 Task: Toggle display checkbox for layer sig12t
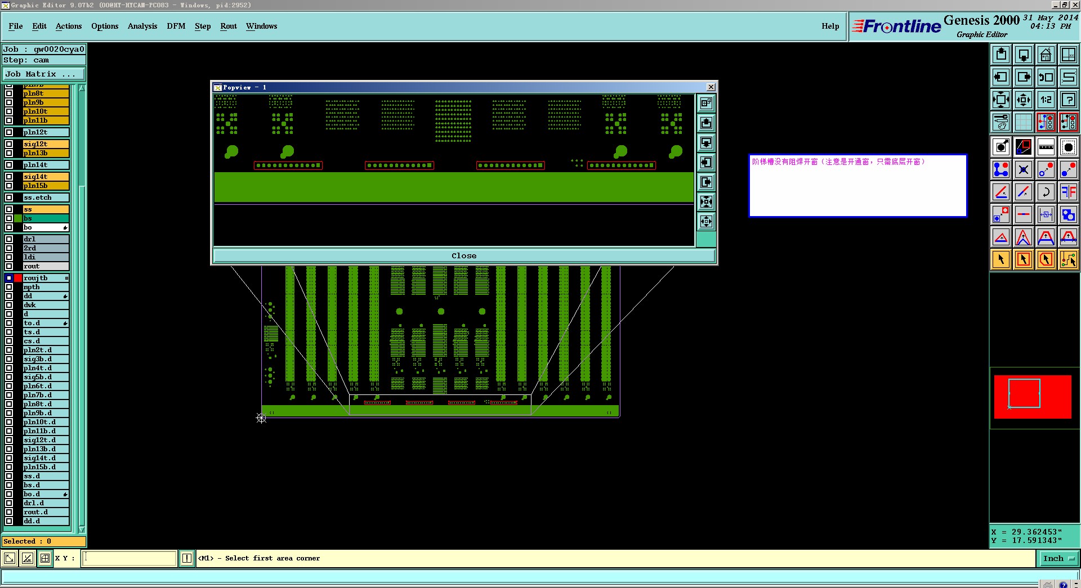tap(9, 144)
